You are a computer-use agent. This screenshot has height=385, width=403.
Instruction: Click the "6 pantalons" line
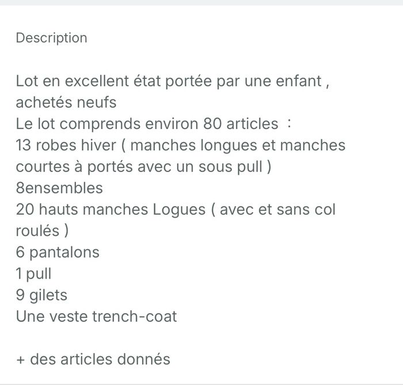point(58,252)
